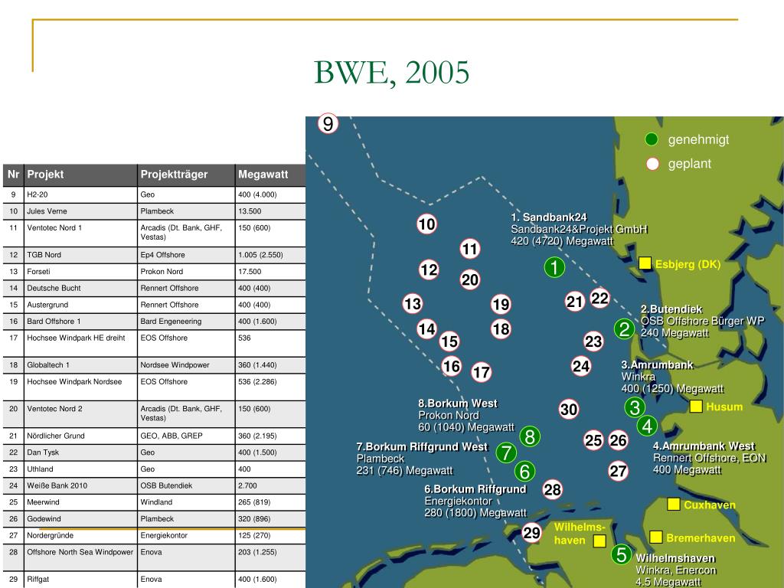This screenshot has height=588, width=784.
Task: Select map marker 23
Action: tap(593, 341)
